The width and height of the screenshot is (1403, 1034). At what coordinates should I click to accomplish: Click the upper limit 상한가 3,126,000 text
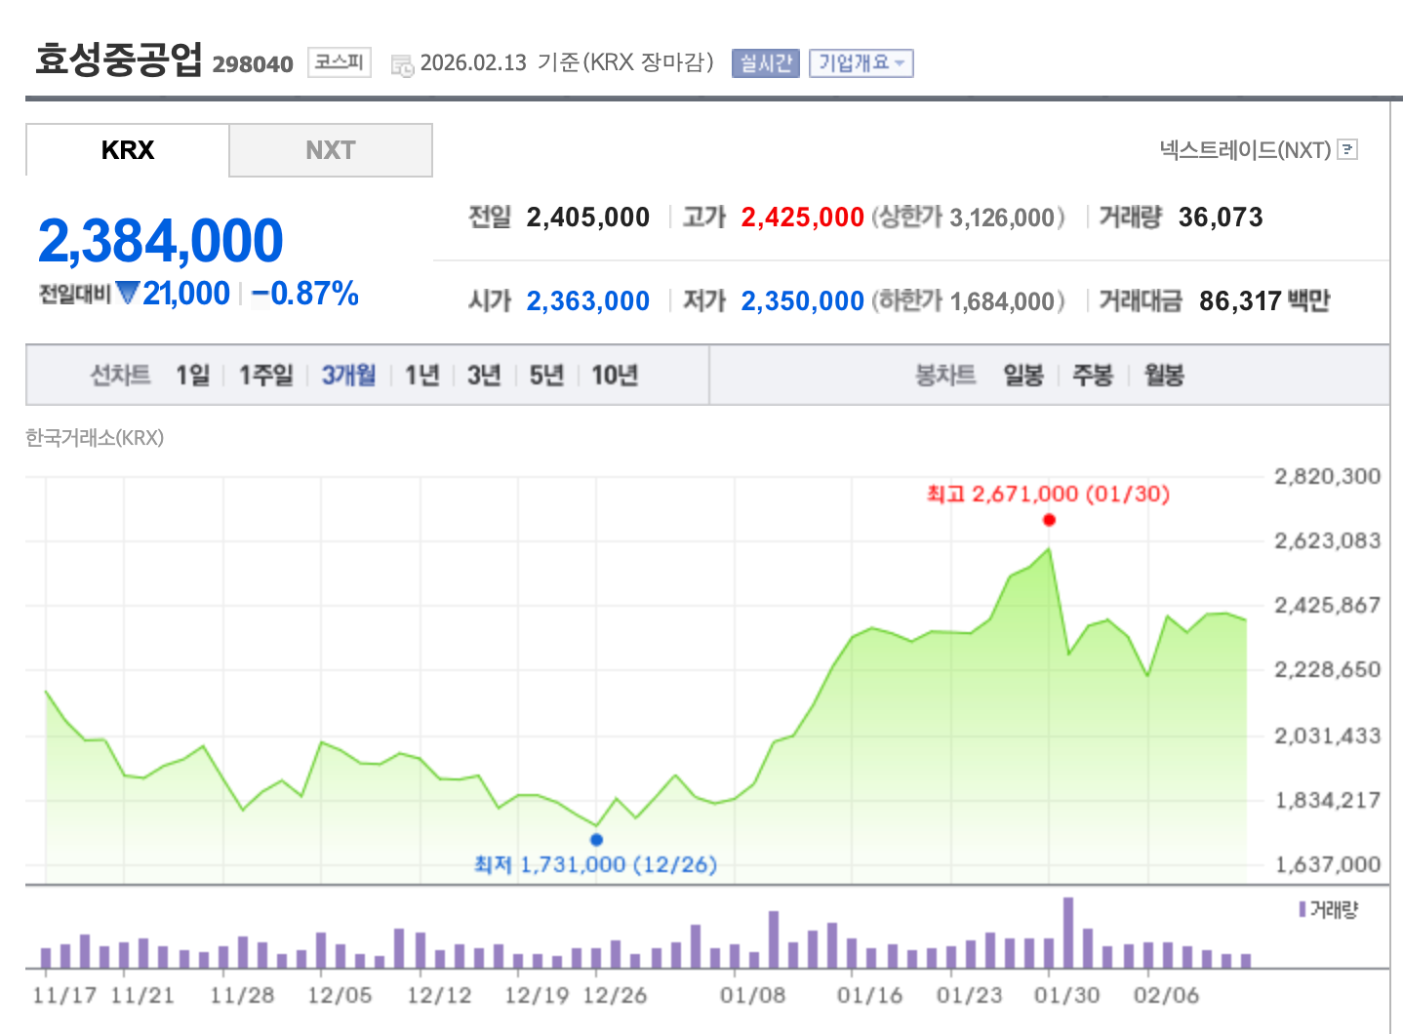click(x=968, y=217)
